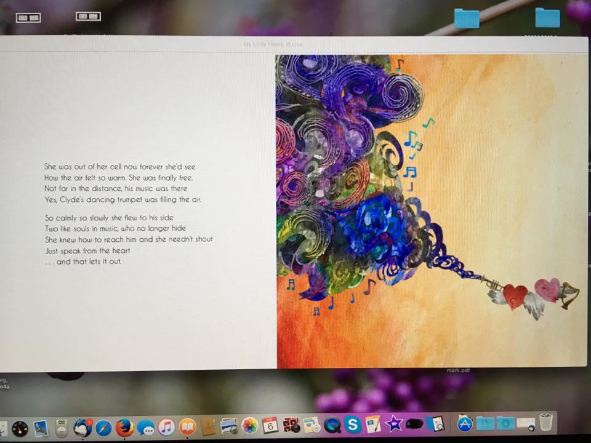Image resolution: width=591 pixels, height=443 pixels.
Task: Launch Photo Booth from the Dock
Action: point(291,425)
